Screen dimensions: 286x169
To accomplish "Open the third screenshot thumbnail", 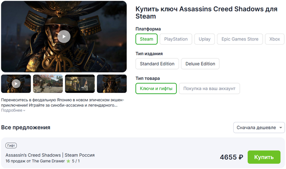I will [x=80, y=83].
